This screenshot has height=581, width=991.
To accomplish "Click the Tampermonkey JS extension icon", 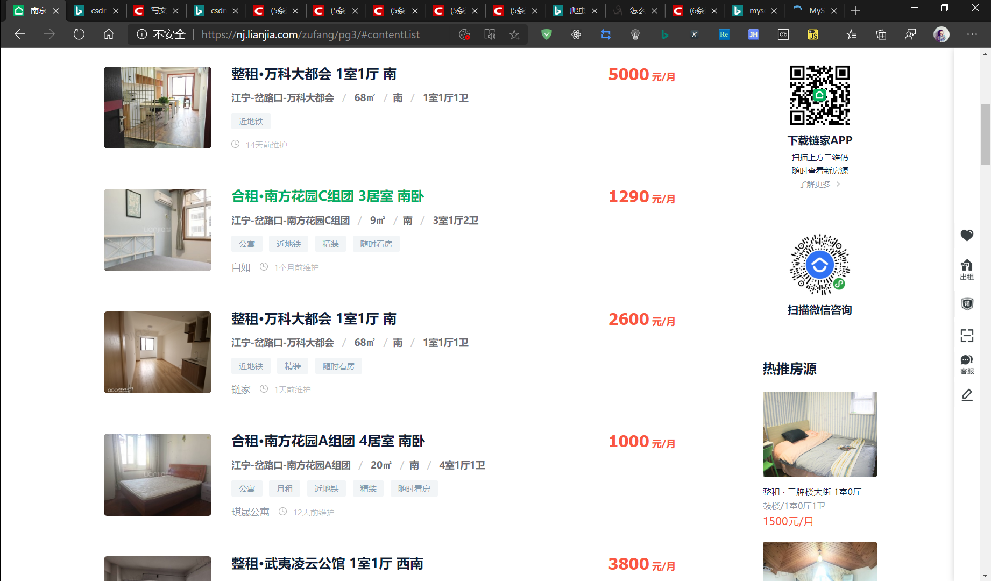I will [x=813, y=34].
